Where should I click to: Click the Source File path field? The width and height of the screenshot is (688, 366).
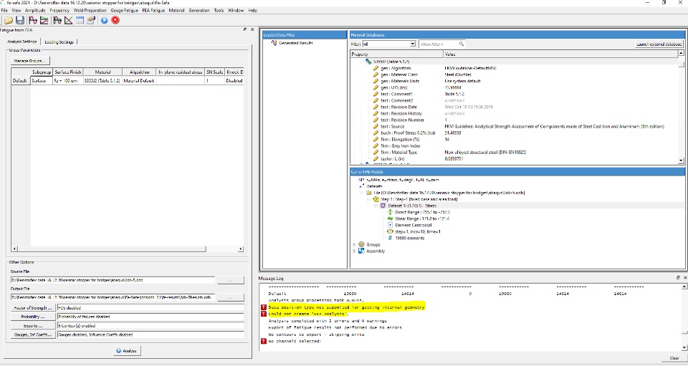[x=113, y=280]
